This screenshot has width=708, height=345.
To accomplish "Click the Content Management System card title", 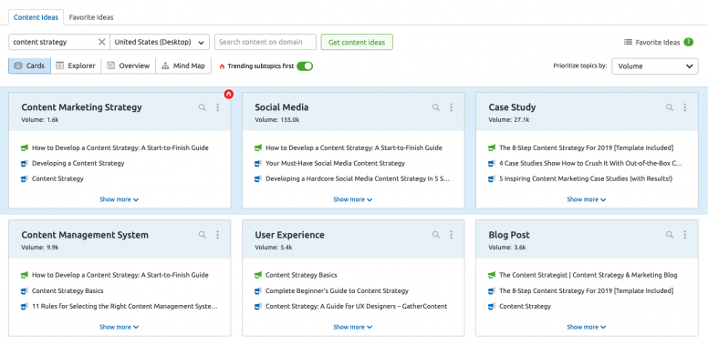I will 85,235.
